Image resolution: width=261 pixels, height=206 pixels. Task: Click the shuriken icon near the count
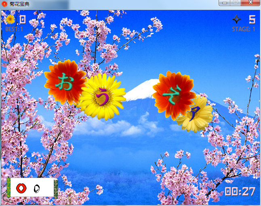point(236,19)
